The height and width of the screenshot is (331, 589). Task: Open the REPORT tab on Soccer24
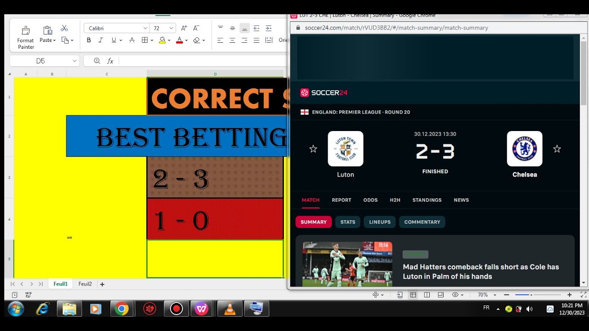[341, 200]
